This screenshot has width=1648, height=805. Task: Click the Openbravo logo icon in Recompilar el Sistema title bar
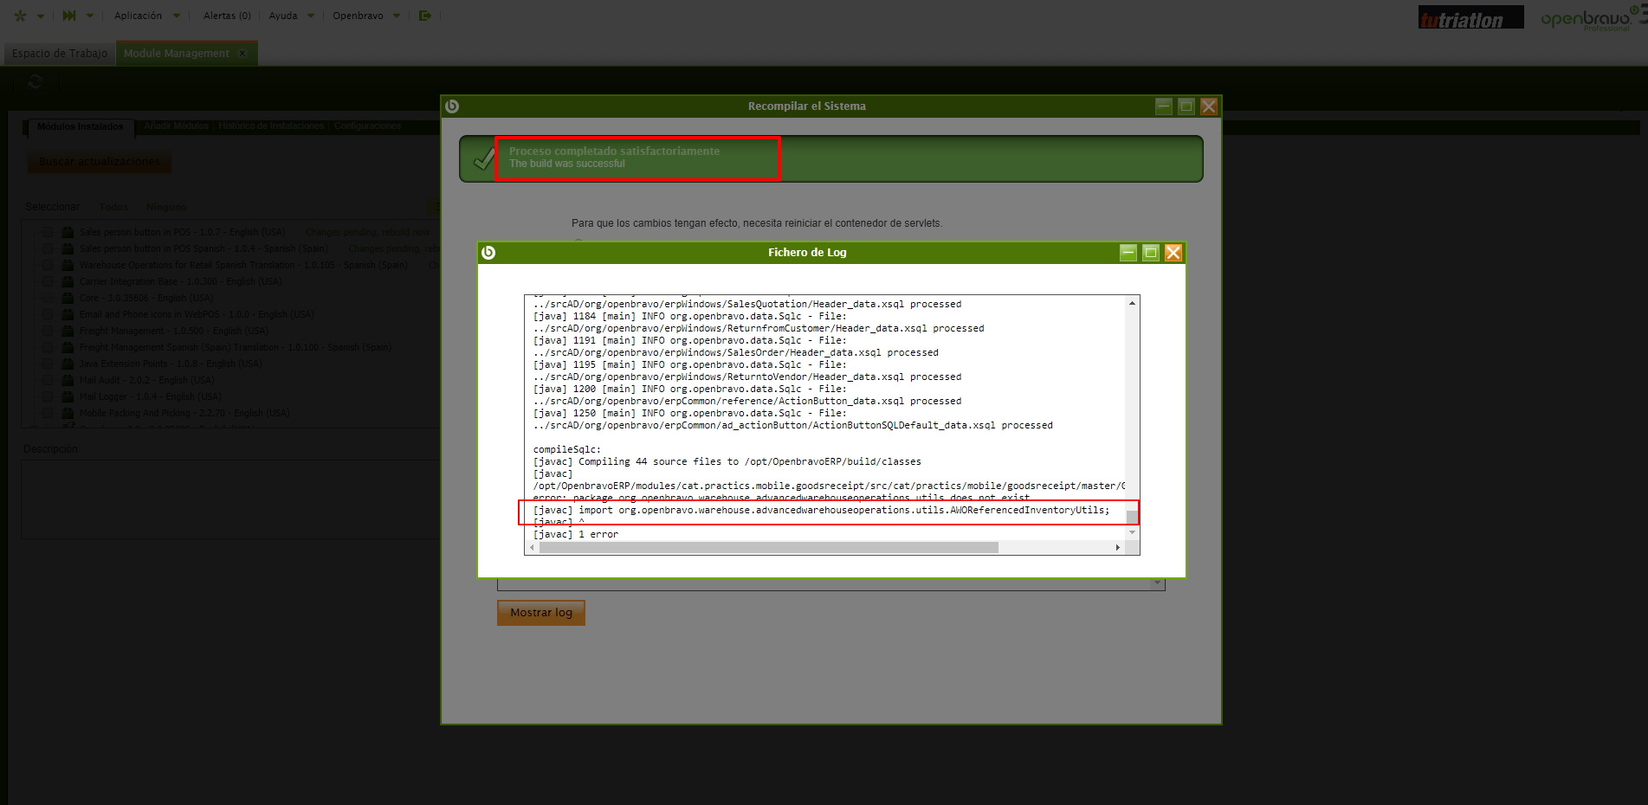coord(452,106)
